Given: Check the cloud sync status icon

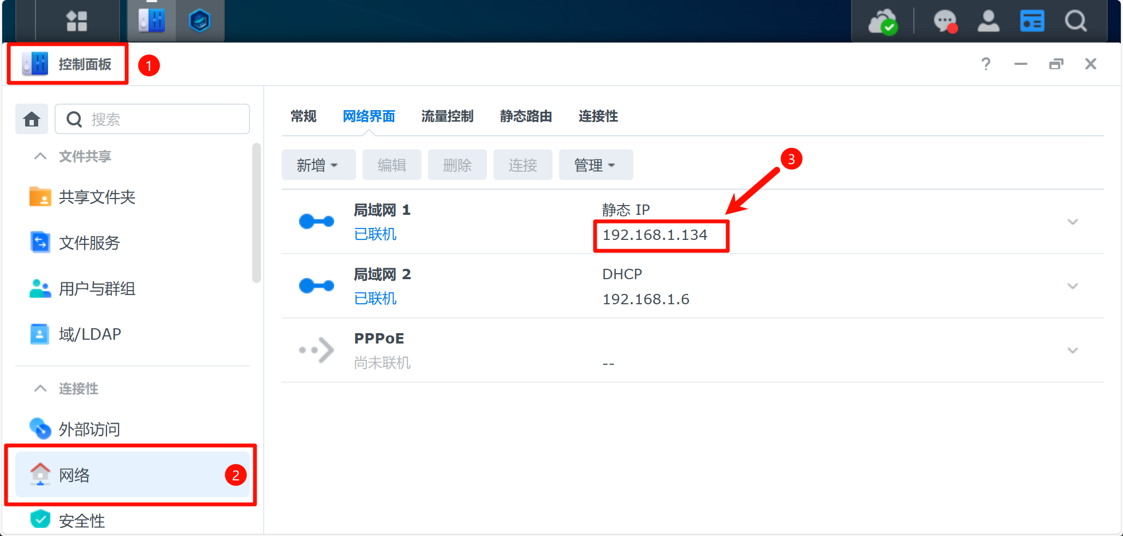Looking at the screenshot, I should 883,22.
